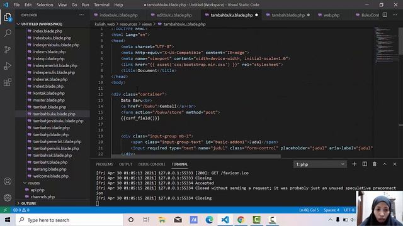Viewport: 403px width, 226px height.
Task: Open the Manage gear settings icon
Action: [8, 198]
